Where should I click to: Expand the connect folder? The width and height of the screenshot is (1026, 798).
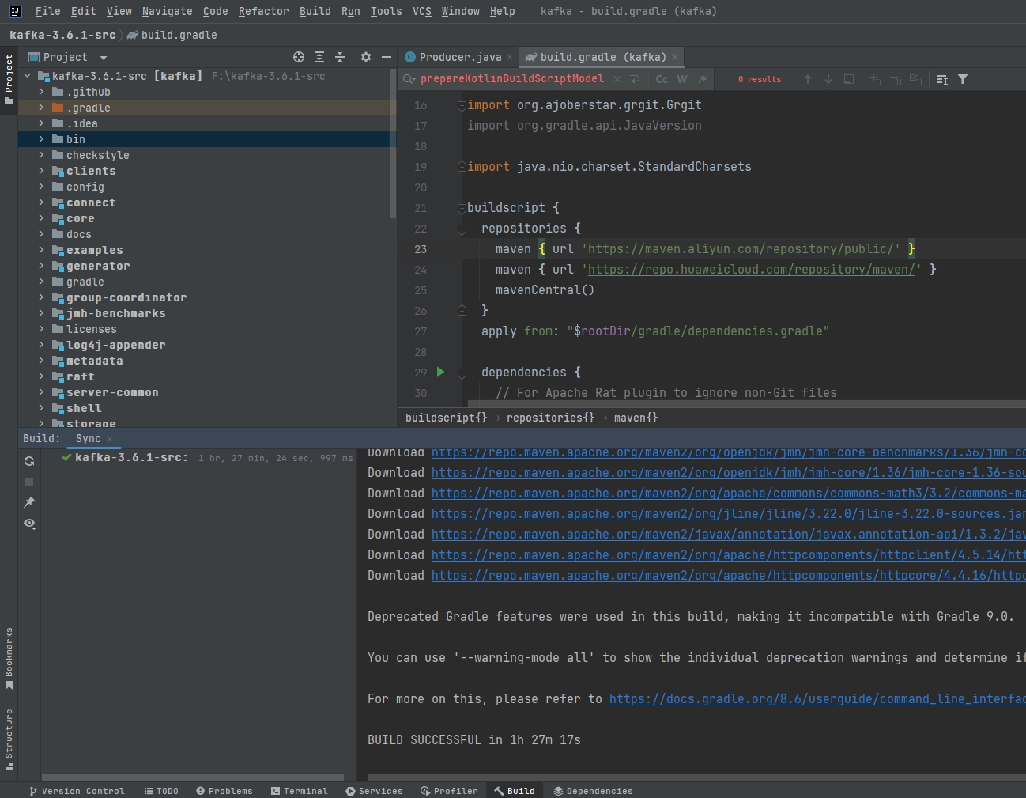click(x=41, y=202)
